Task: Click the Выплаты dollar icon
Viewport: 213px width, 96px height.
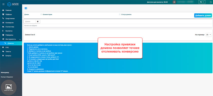Action: coord(3,31)
